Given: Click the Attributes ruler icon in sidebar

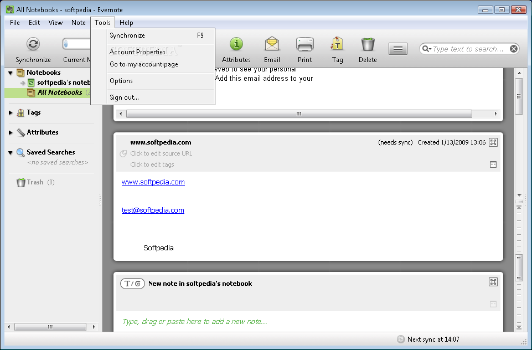Looking at the screenshot, I should click(x=20, y=132).
